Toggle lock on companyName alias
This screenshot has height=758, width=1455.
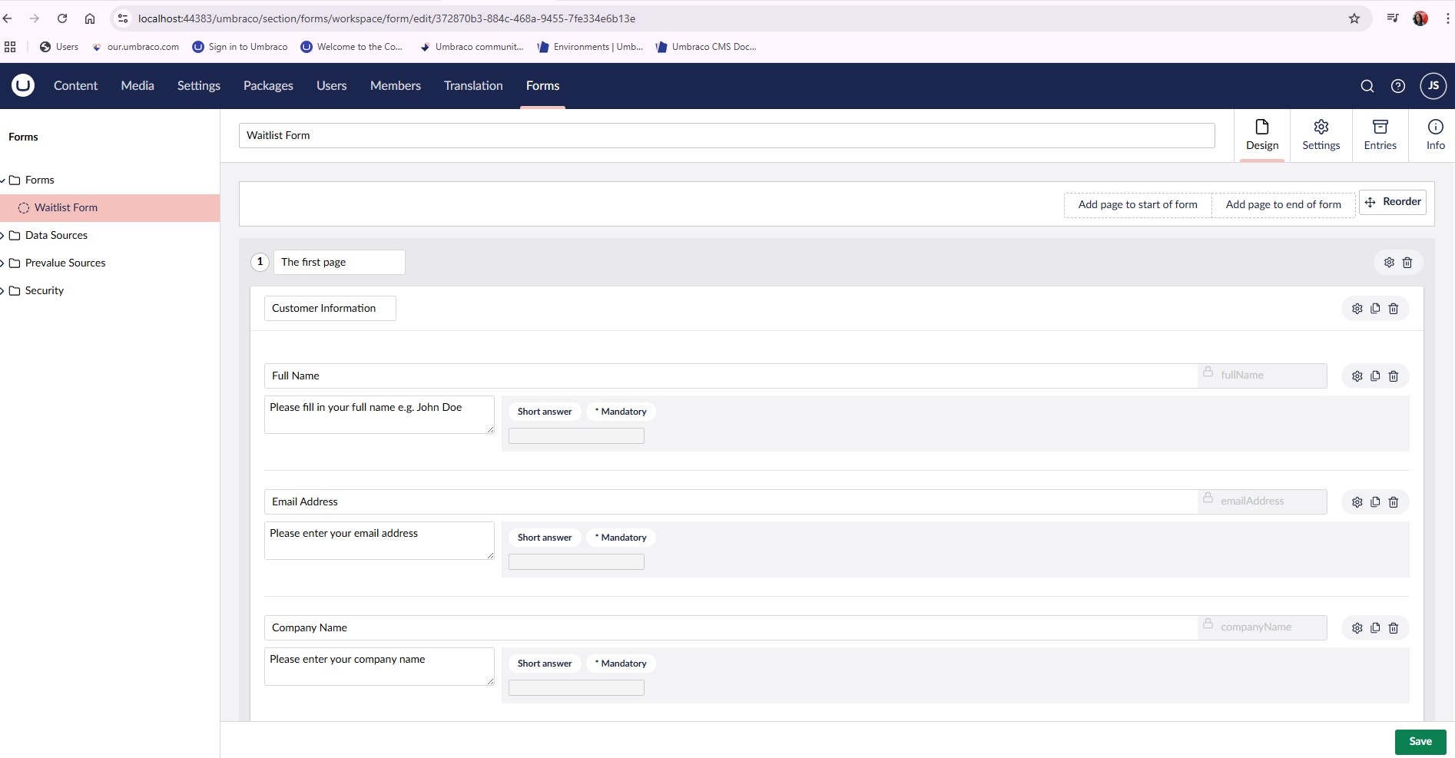coord(1208,624)
